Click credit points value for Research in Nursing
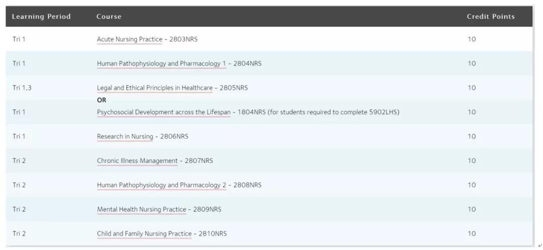The image size is (543, 250). (472, 136)
